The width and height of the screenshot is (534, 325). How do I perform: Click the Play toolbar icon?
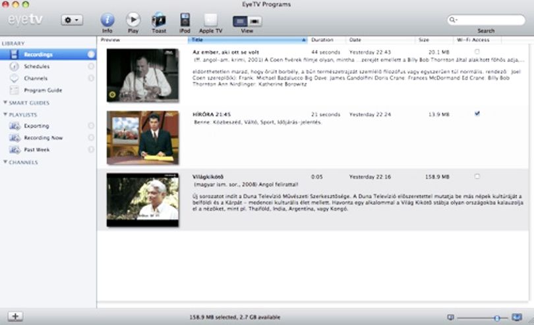133,20
